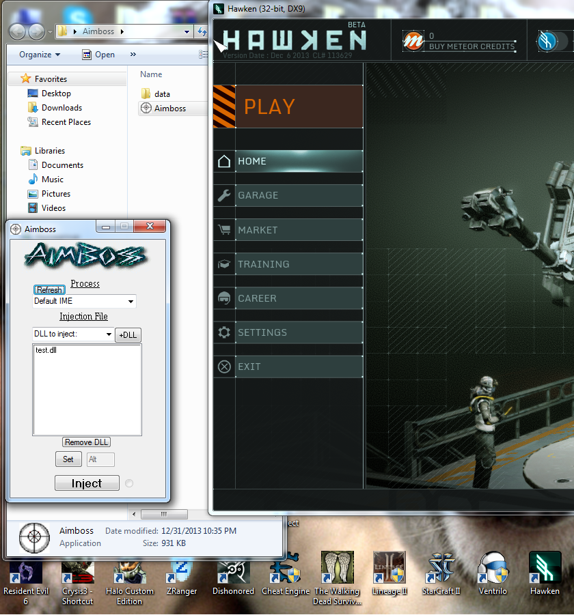Open the TRAINING menu in Hawken
574x615 pixels.
[299, 264]
